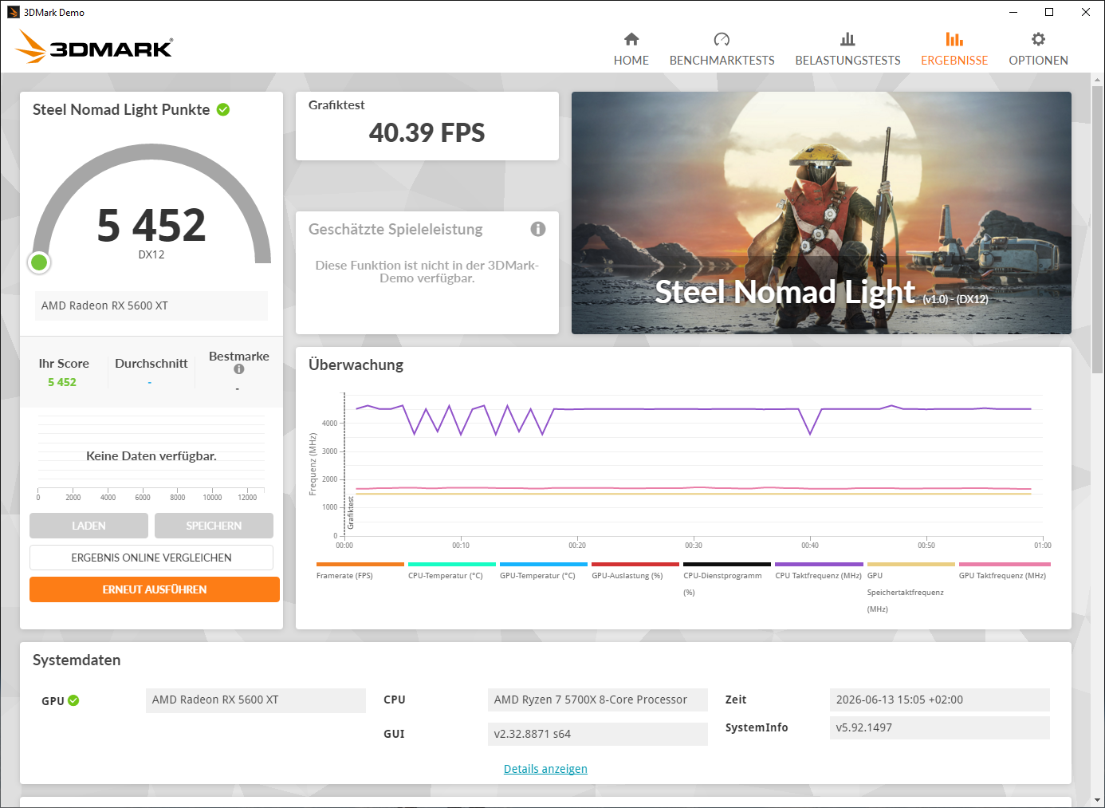The height and width of the screenshot is (808, 1105).
Task: Toggle GPU Taktfrequenz legend swatch
Action: [1003, 564]
